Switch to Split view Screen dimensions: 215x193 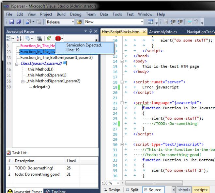coord(132,190)
